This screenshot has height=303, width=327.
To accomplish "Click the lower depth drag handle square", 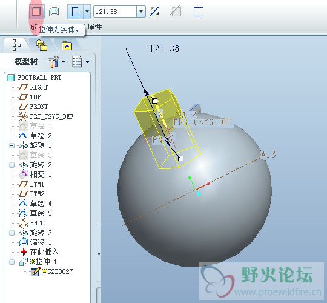I will click(x=181, y=158).
